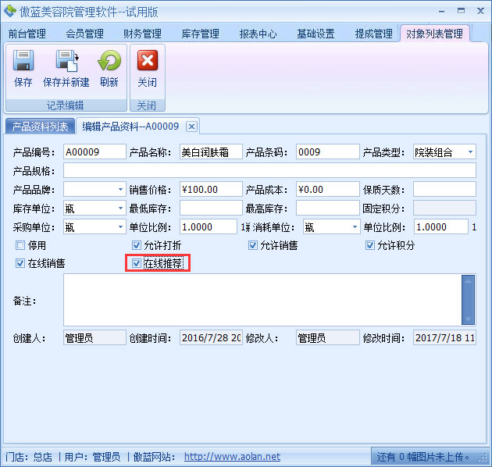Expand the 产品品牌 dropdown
Image resolution: width=492 pixels, height=467 pixels.
pyautogui.click(x=120, y=190)
